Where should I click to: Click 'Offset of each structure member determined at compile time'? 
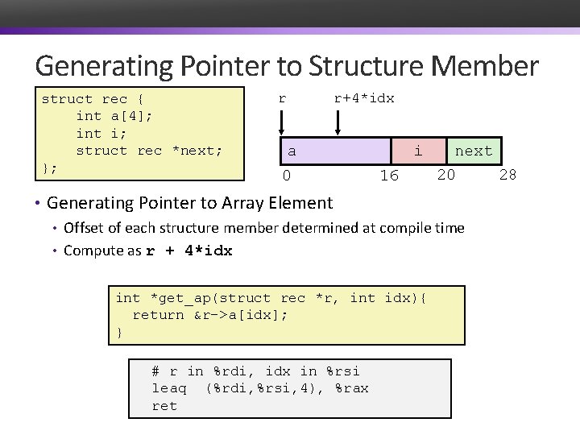[x=264, y=228]
